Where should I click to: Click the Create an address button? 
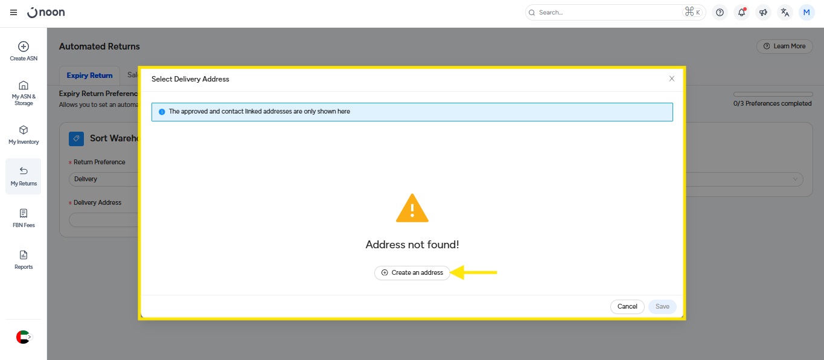pos(412,273)
